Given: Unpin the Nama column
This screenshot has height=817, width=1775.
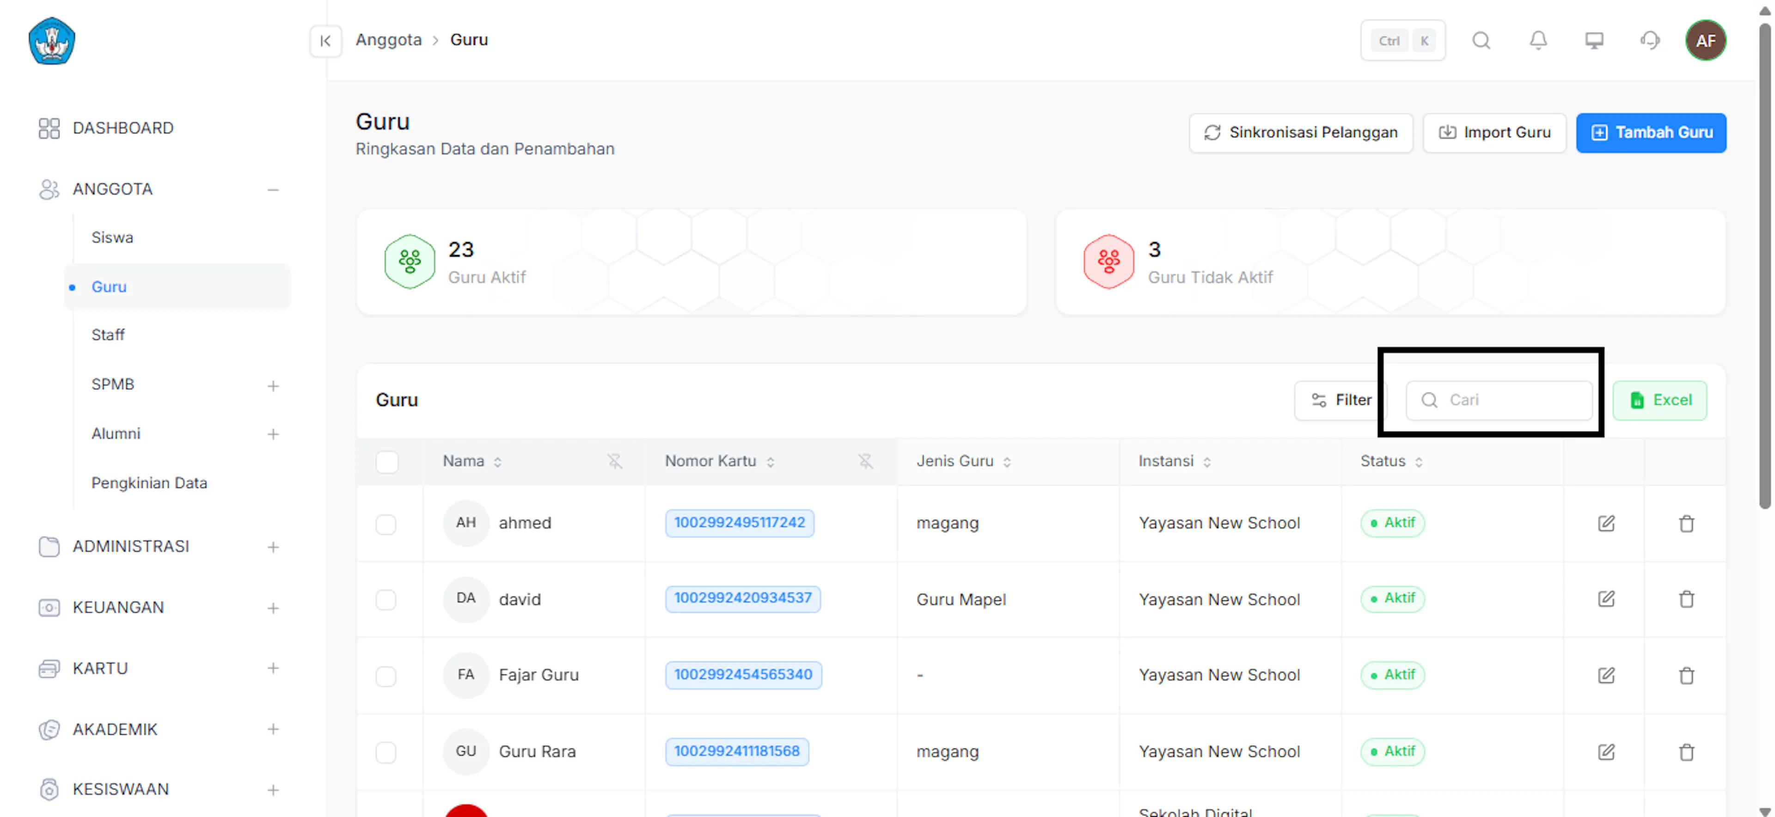Looking at the screenshot, I should click(x=615, y=461).
